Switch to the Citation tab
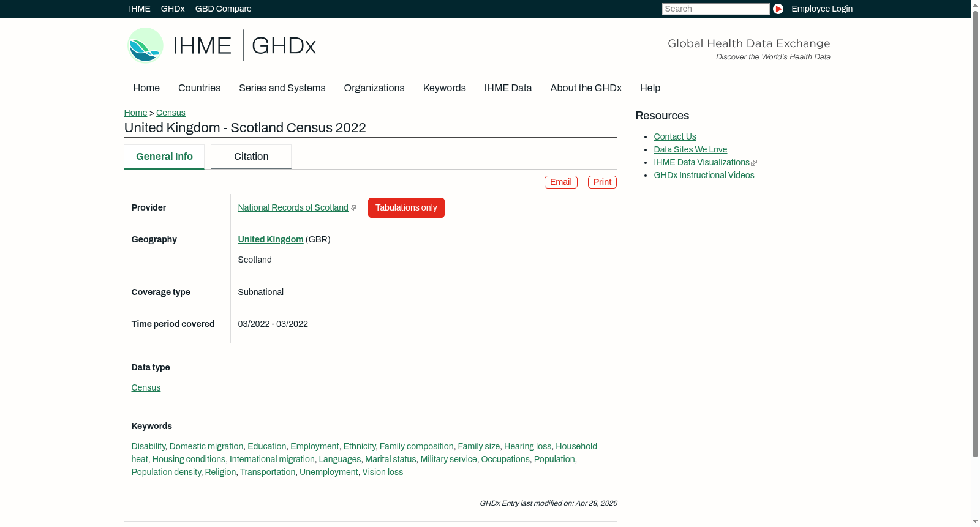Screen dimensions: 980x527 click(251, 157)
